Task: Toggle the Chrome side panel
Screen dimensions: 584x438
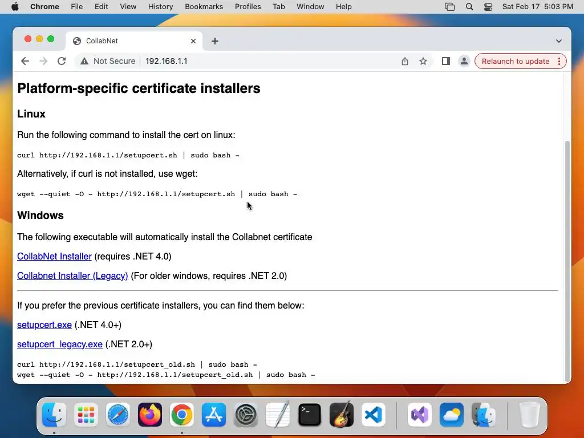Action: [x=446, y=61]
